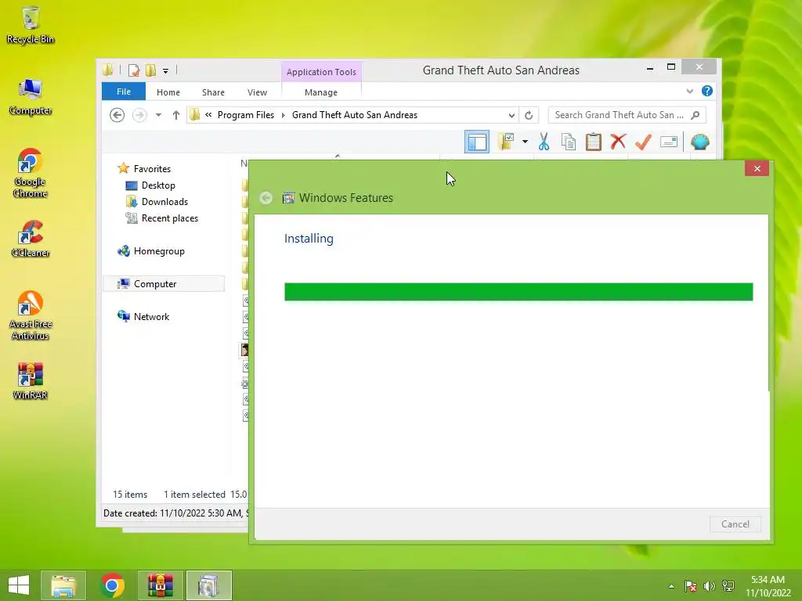This screenshot has width=802, height=601.
Task: Open Chrome from the taskbar
Action: [112, 585]
